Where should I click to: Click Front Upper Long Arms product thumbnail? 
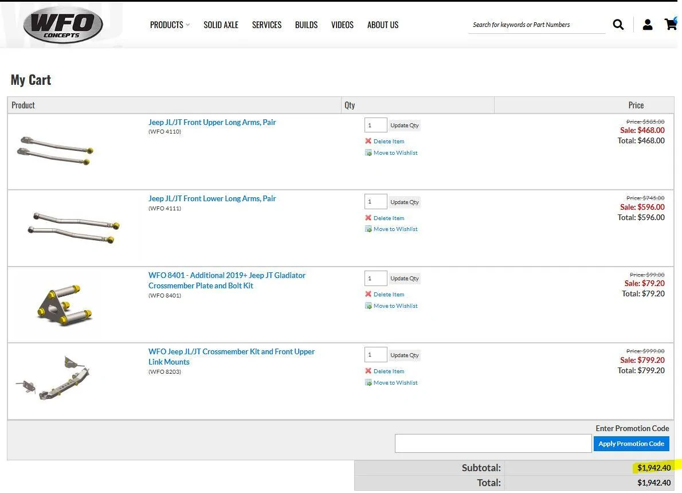(55, 151)
